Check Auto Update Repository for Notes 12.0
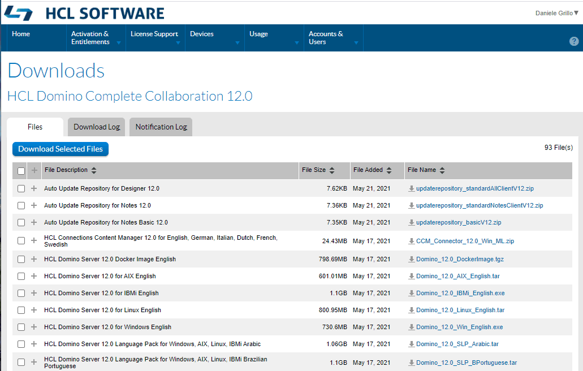 click(x=21, y=205)
